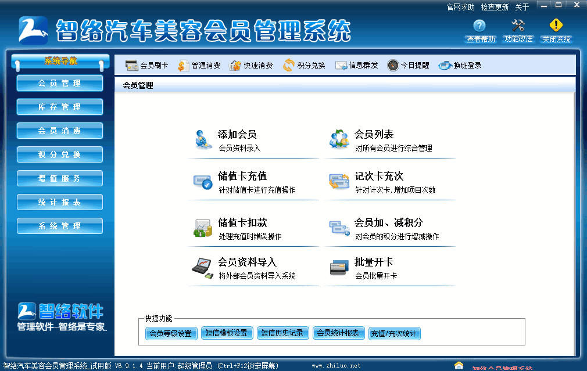Click the 查看帮助 help icon
This screenshot has width=587, height=371.
(480, 26)
